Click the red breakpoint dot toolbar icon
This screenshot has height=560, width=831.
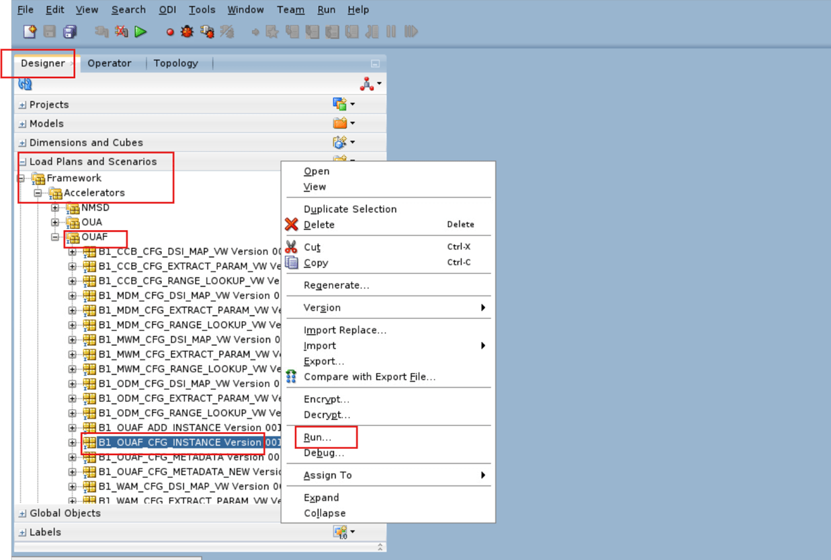coord(170,31)
